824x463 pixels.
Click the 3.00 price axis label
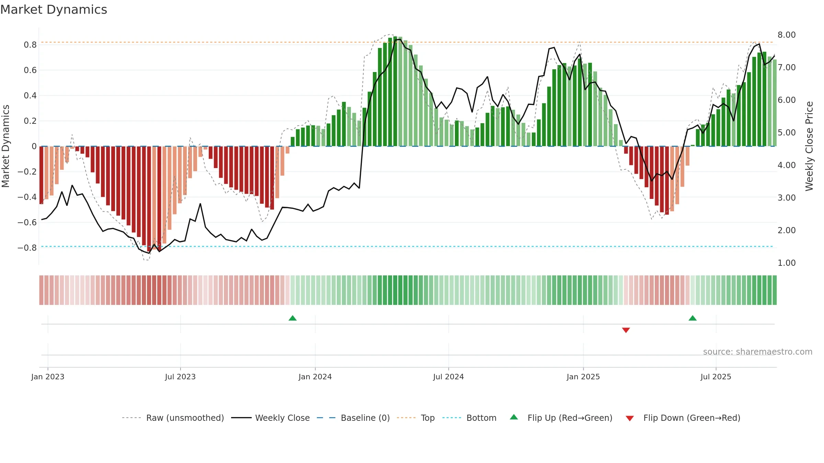(x=787, y=198)
